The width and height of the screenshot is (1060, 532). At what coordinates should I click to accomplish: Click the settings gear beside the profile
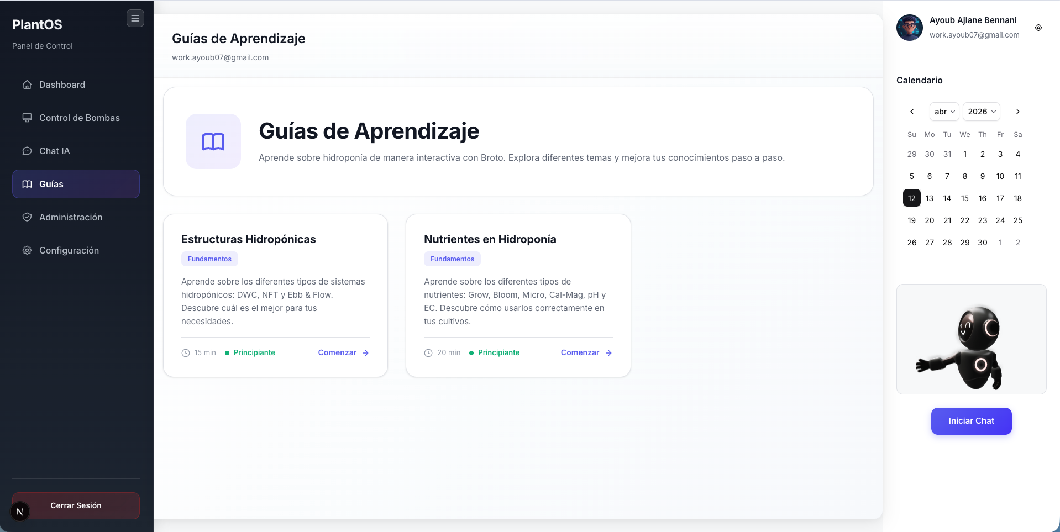pyautogui.click(x=1038, y=28)
